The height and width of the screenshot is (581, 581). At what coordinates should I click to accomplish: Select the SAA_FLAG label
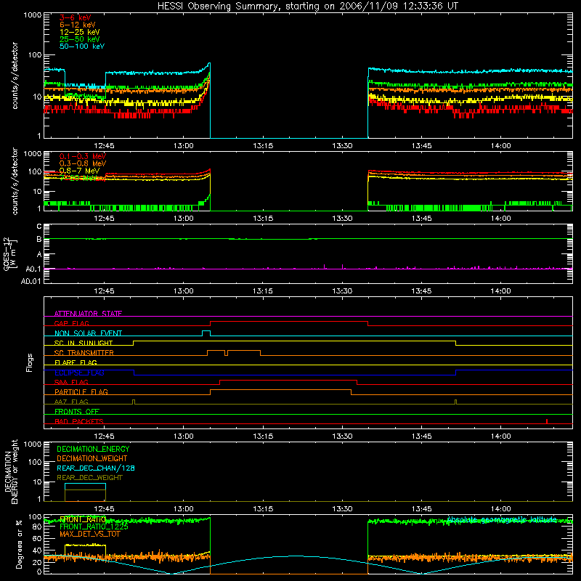[x=71, y=382]
